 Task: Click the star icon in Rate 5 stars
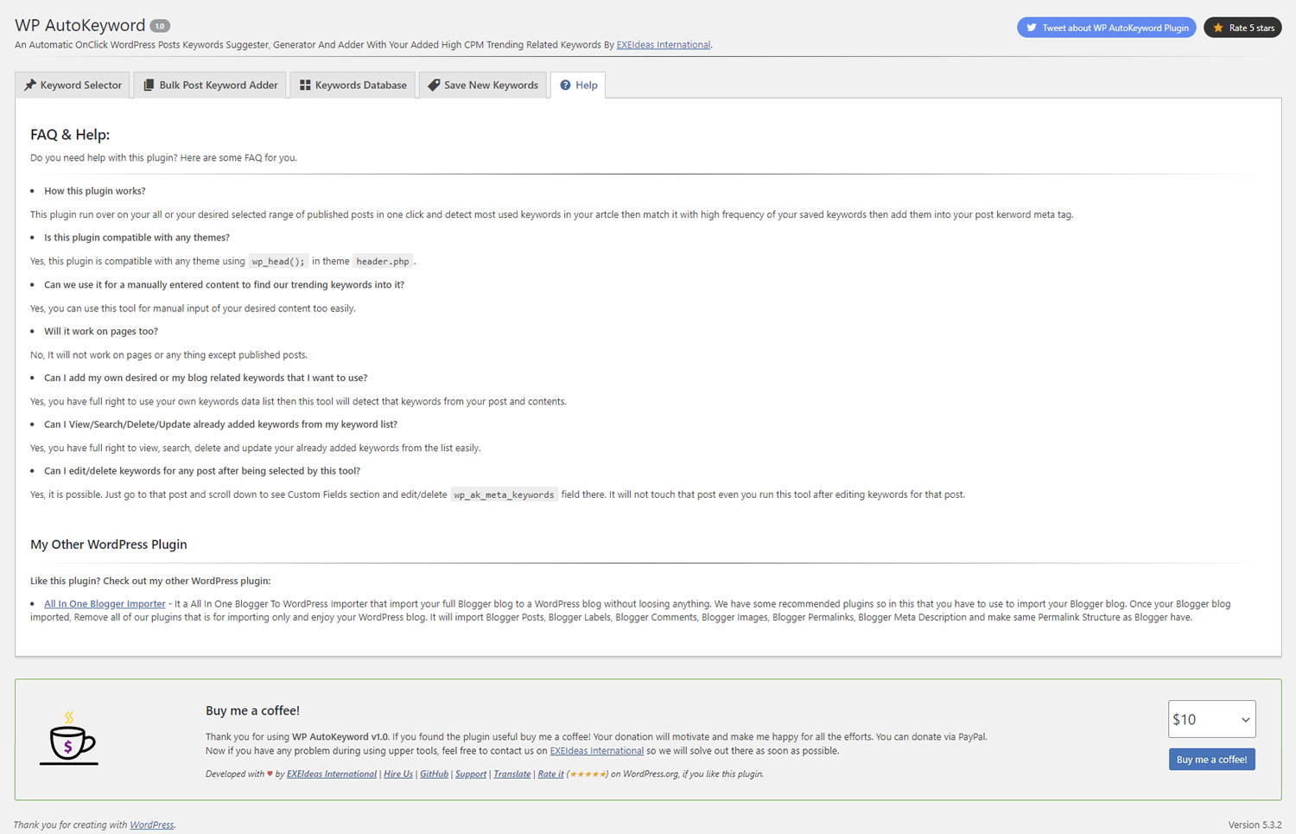[x=1218, y=28]
